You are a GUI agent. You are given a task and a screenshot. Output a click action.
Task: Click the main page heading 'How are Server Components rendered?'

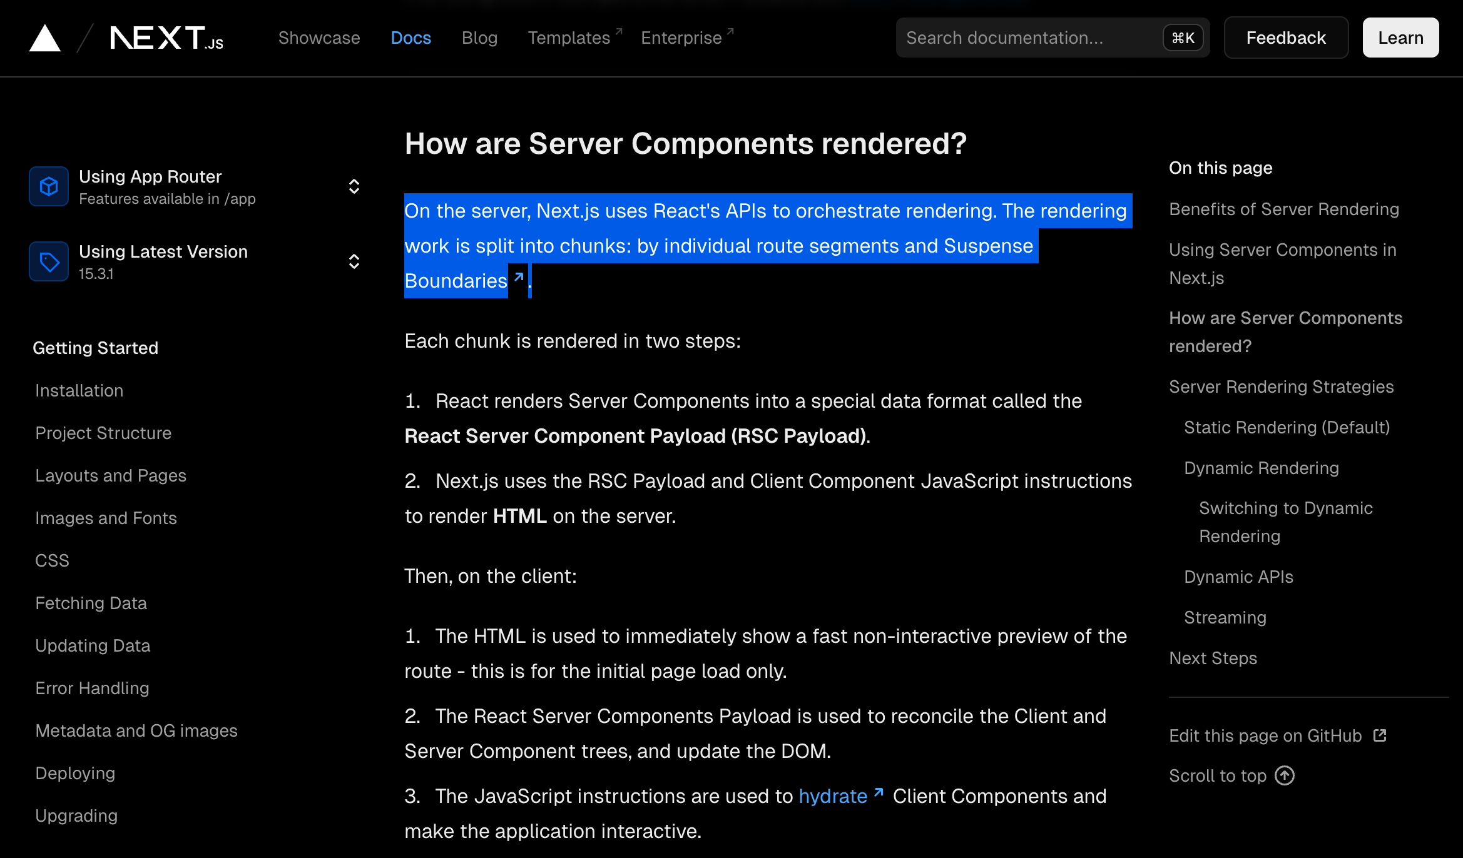coord(686,144)
